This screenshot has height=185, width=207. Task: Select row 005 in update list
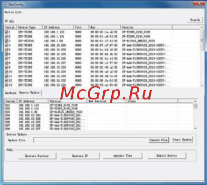click(99, 119)
